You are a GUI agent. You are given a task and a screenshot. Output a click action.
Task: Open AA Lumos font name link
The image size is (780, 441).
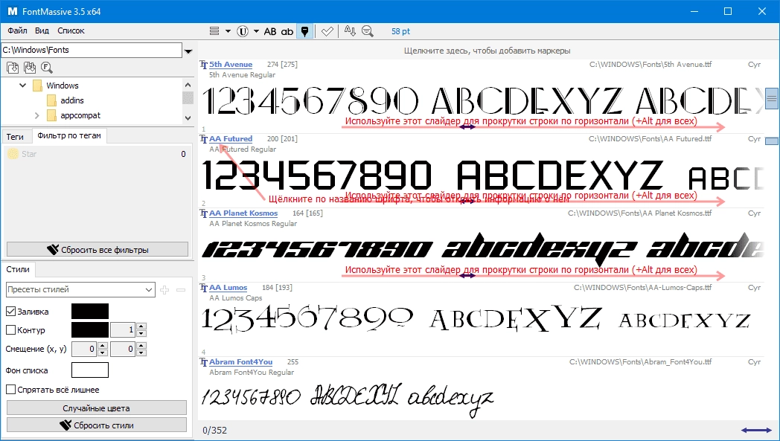click(228, 287)
